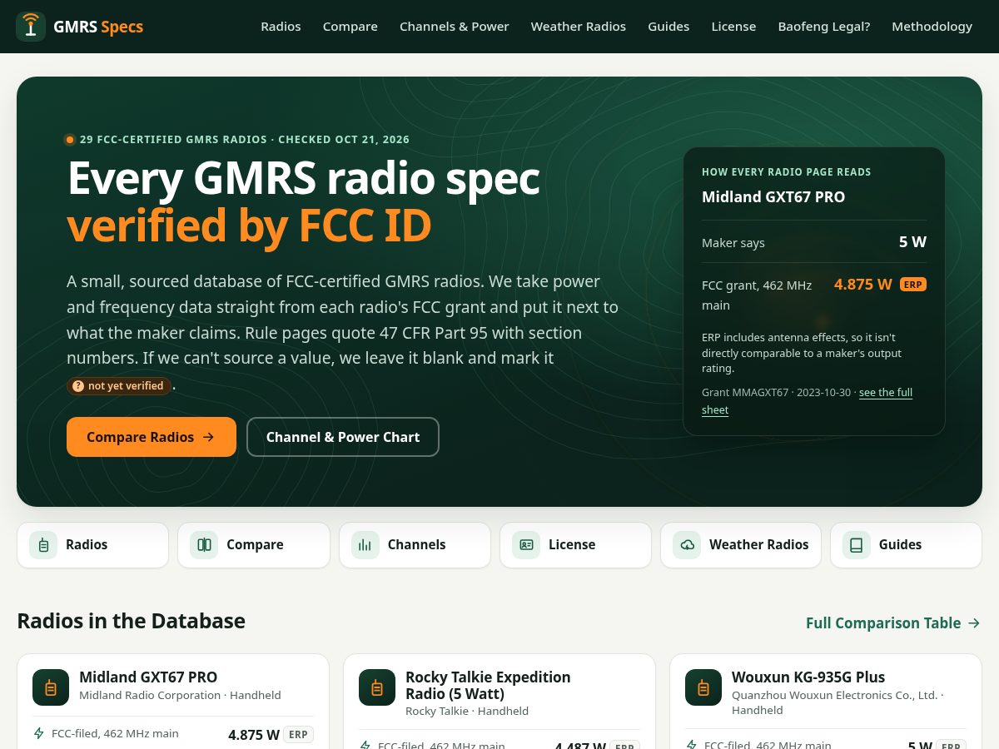This screenshot has width=999, height=749.
Task: Open the Wouxun KG-935G Plus card title
Action: pyautogui.click(x=808, y=677)
